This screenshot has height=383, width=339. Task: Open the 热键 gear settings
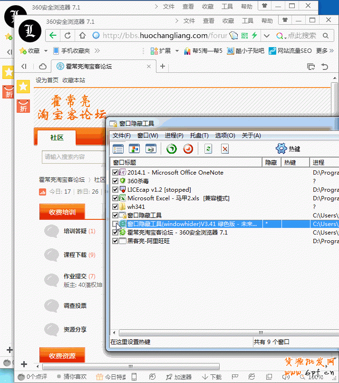click(288, 148)
